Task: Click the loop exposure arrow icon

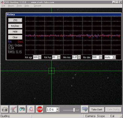Action: pyautogui.click(x=22, y=109)
